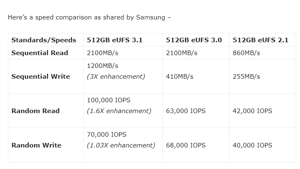Viewport: 300px width, 169px height.
Task: Select the 512GB eUFS 2.1 column header
Action: click(261, 40)
